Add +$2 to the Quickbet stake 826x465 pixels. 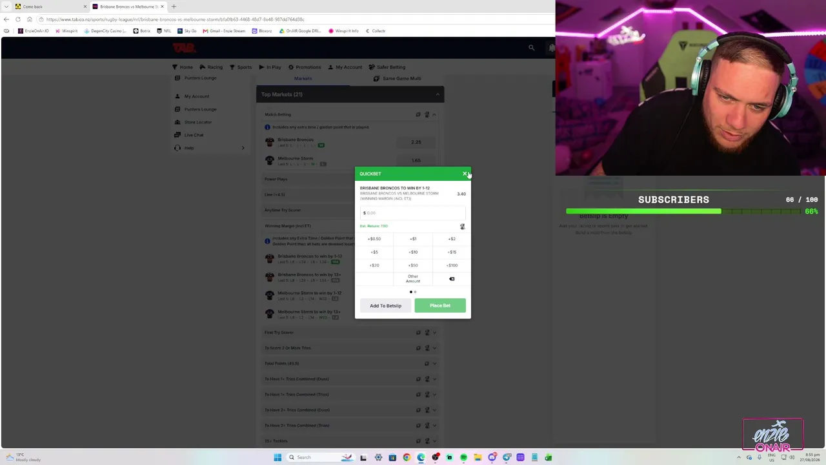452,239
